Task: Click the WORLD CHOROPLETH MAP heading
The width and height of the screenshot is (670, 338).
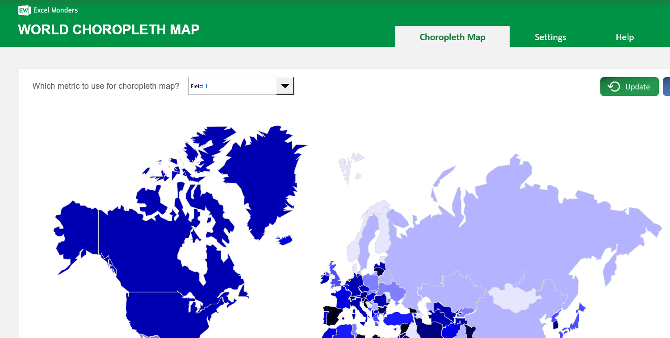Action: click(x=109, y=29)
